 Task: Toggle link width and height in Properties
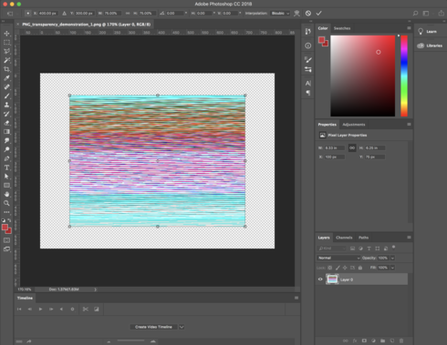coord(352,148)
